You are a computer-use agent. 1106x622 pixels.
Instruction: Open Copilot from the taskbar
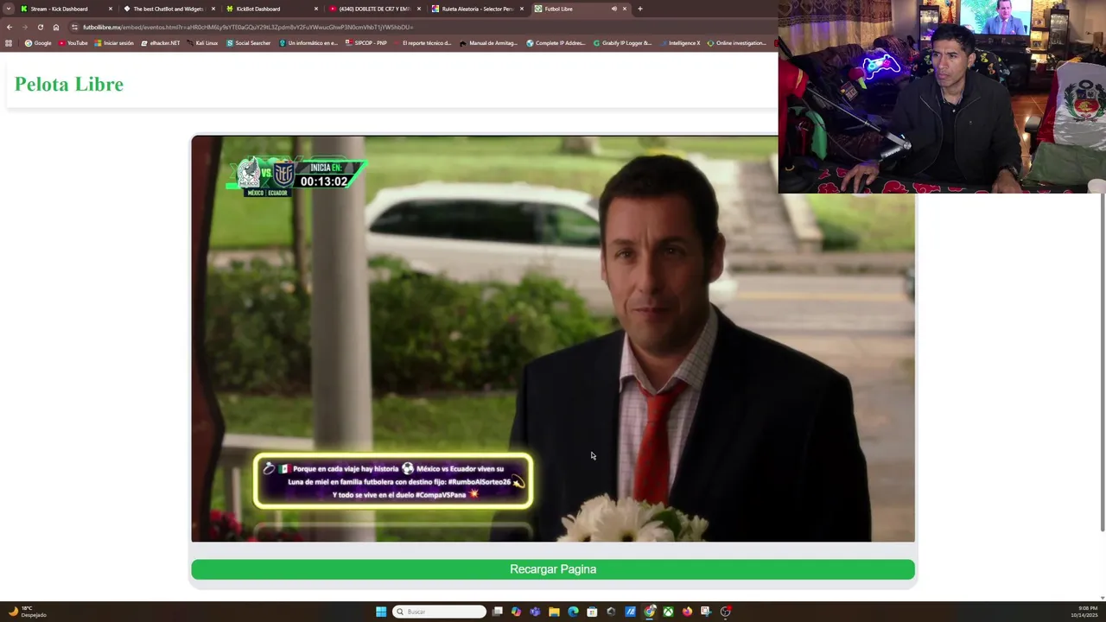(x=516, y=612)
